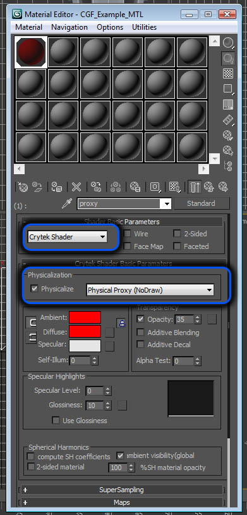Screen dimensions: 247x515
Task: Click the Put Material to Scene icon
Action: (37, 188)
